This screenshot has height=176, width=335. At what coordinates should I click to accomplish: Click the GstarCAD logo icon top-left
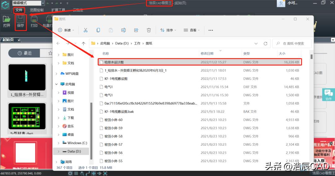5,5
